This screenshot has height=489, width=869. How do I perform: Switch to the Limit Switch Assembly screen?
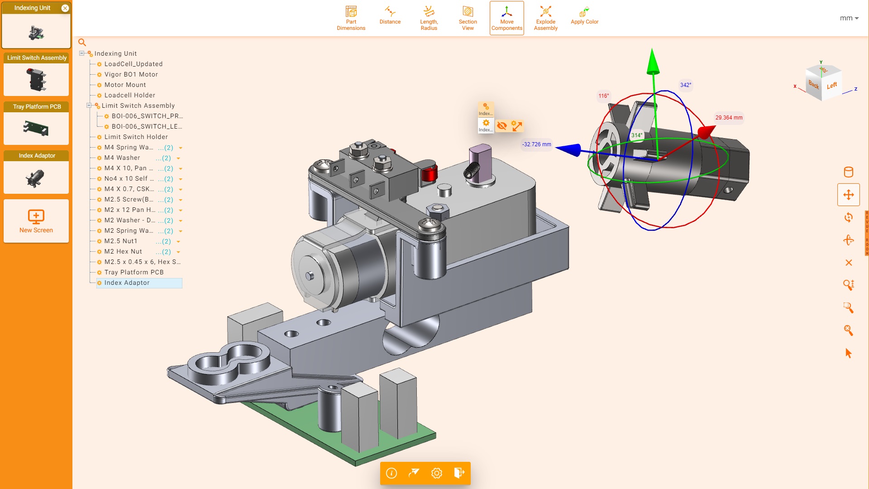pyautogui.click(x=36, y=75)
